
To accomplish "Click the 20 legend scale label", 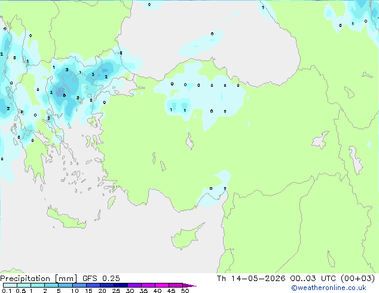I will tap(102, 291).
